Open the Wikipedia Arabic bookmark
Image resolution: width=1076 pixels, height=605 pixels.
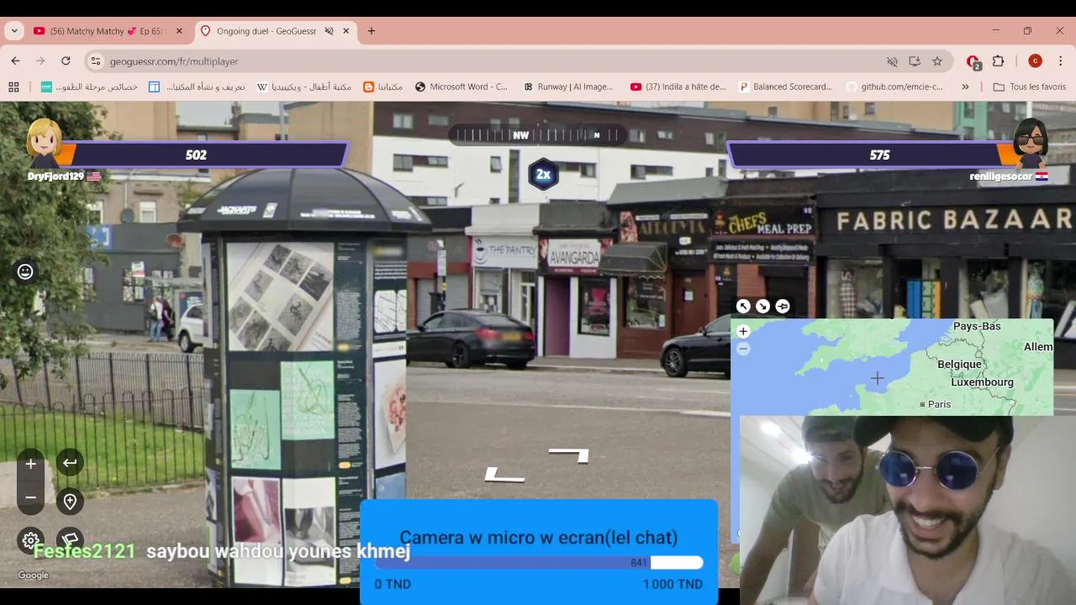[x=304, y=87]
